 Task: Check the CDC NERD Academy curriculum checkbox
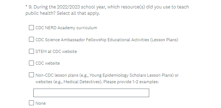(31, 28)
